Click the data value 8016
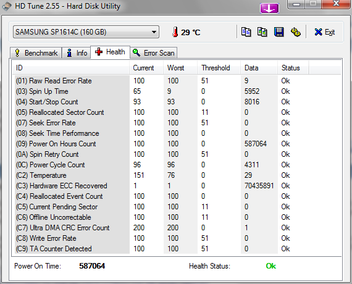This screenshot has width=352, height=284. coord(252,102)
